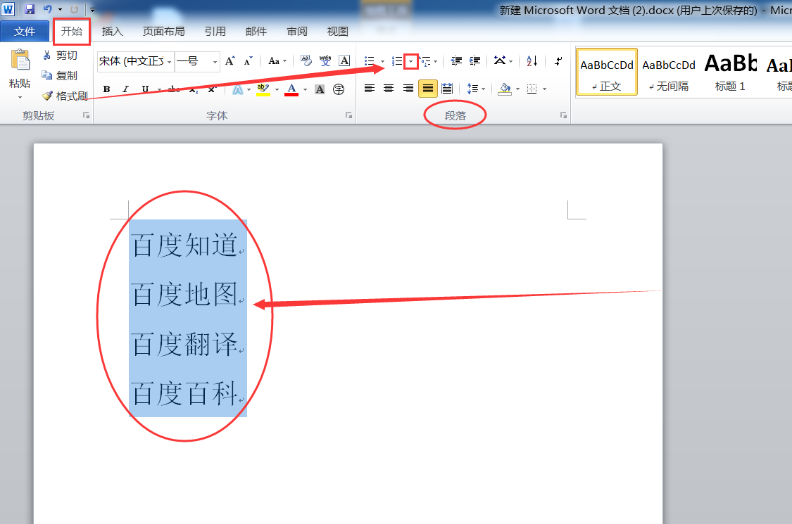The width and height of the screenshot is (792, 524).
Task: Click the Distributed alignment icon
Action: pos(447,89)
